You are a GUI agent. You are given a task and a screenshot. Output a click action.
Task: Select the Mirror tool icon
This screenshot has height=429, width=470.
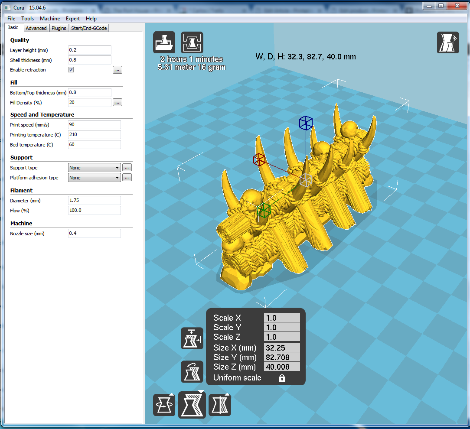[220, 405]
